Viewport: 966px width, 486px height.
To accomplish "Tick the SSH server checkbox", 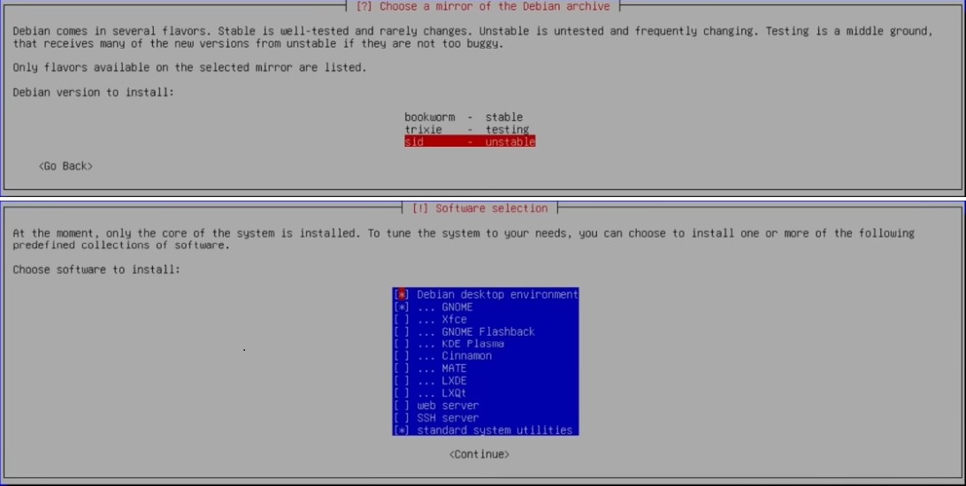I will pos(402,418).
